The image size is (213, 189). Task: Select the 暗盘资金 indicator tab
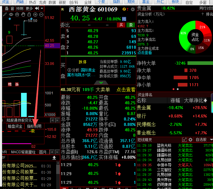point(15,126)
